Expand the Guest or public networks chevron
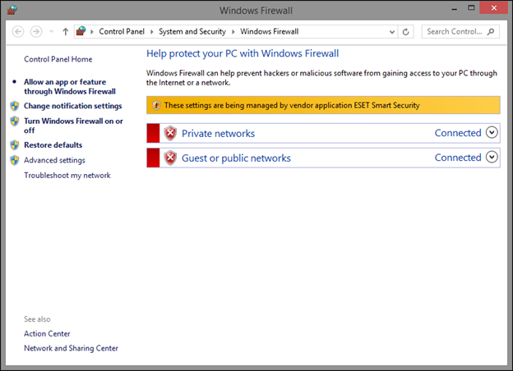This screenshot has width=513, height=371. (492, 157)
